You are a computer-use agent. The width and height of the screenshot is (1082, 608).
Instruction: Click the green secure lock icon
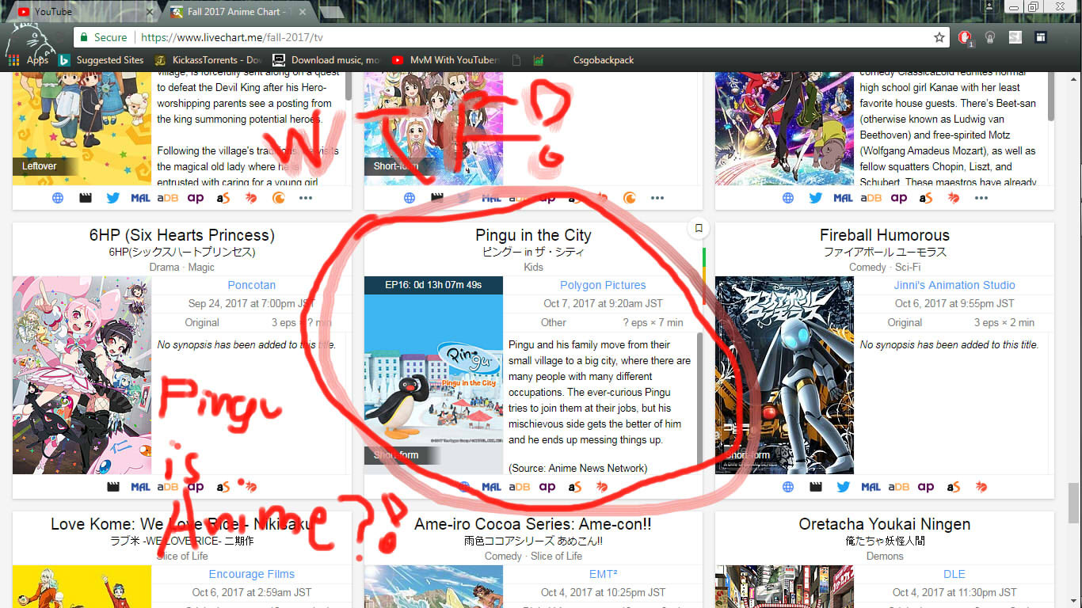click(x=83, y=37)
